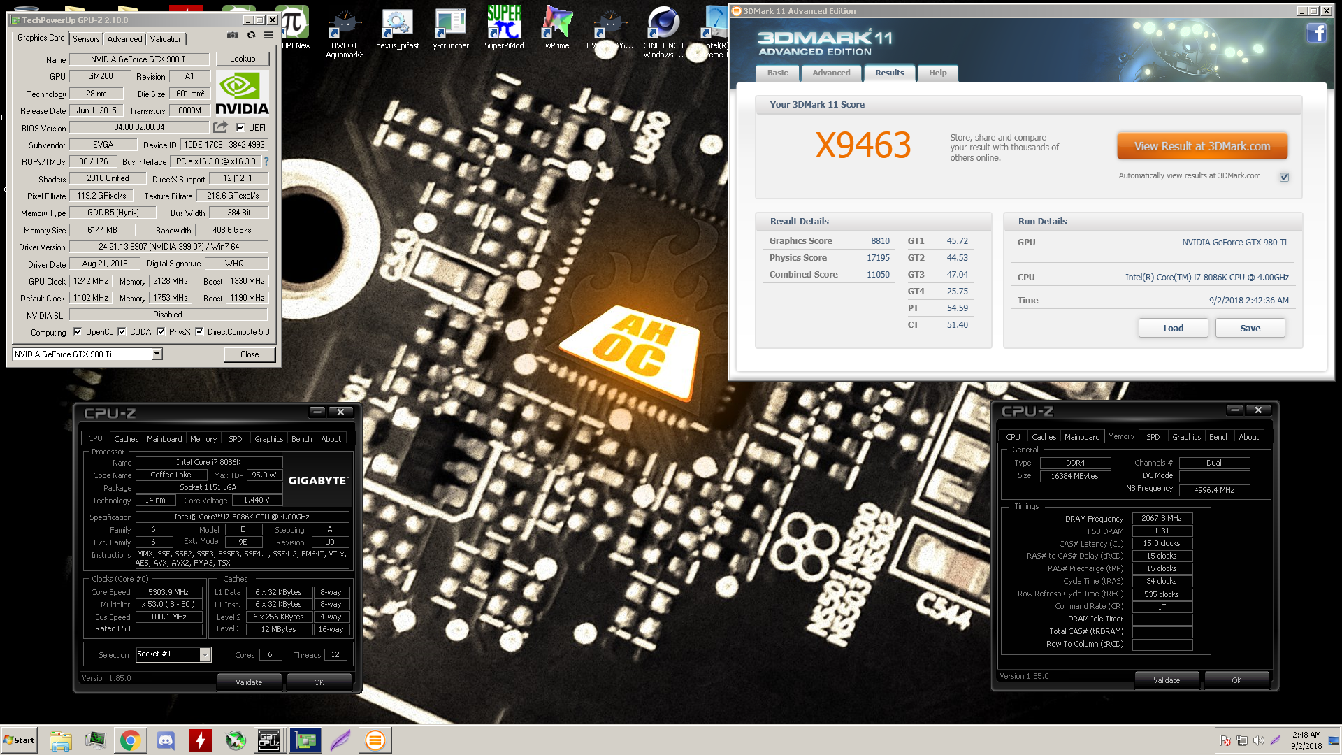Select the Caches tab in right CPU-Z window
Screen dimensions: 1342x755
(x=1044, y=437)
